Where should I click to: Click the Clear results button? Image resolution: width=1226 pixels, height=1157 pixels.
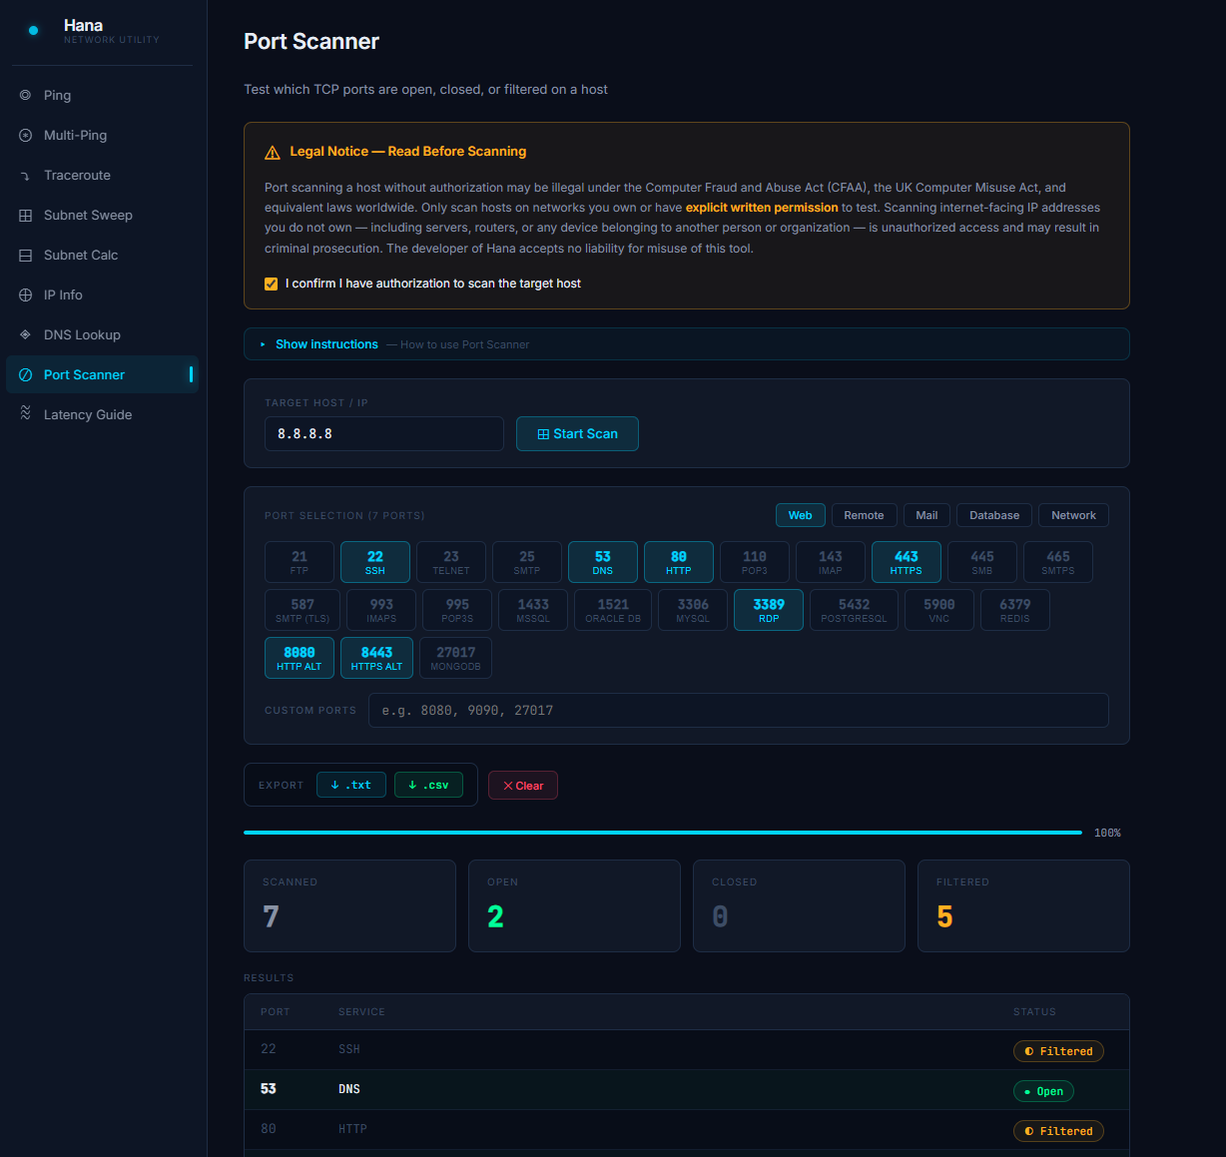523,786
